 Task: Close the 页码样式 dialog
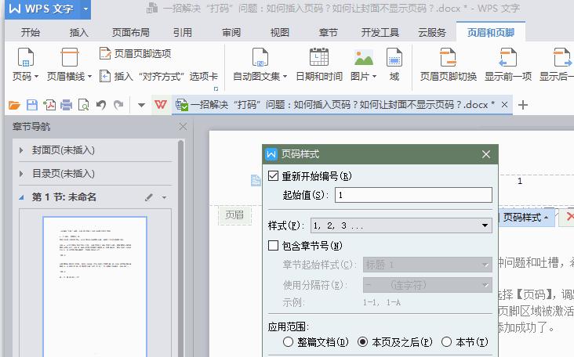coord(485,154)
